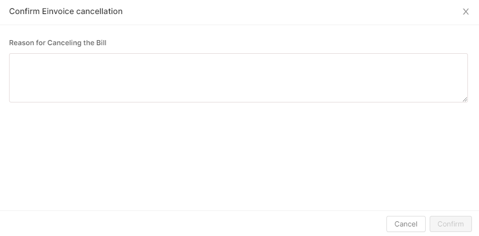This screenshot has height=236, width=479.
Task: Close the Einvoice cancellation dialog
Action: pos(465,12)
